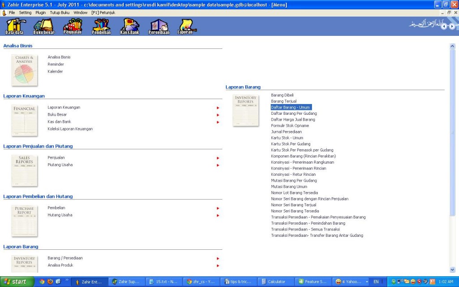Click the Financial report icon
Viewport: 459px width, 287px height.
(24, 121)
